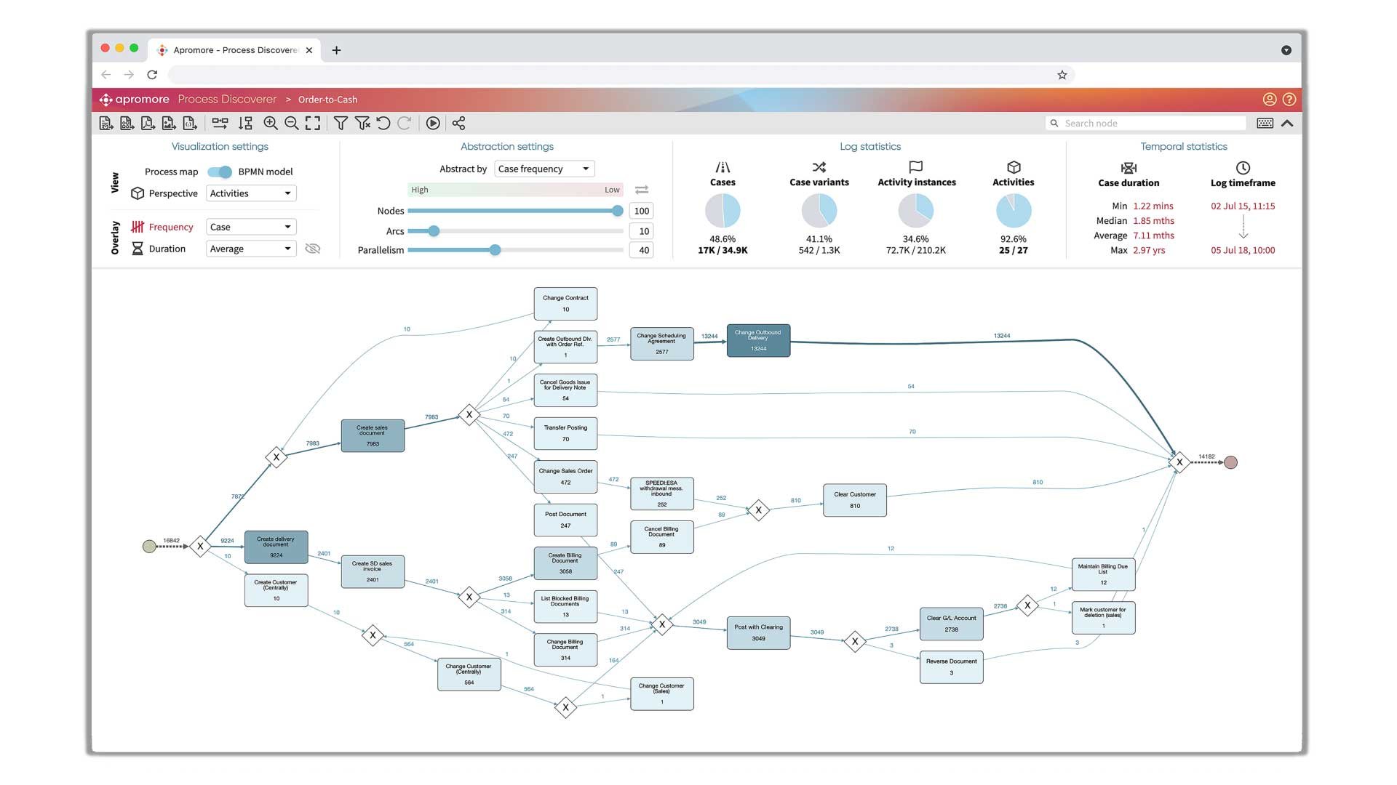Open the keyboard shortcuts panel
Viewport: 1397px width, 785px height.
[1265, 123]
